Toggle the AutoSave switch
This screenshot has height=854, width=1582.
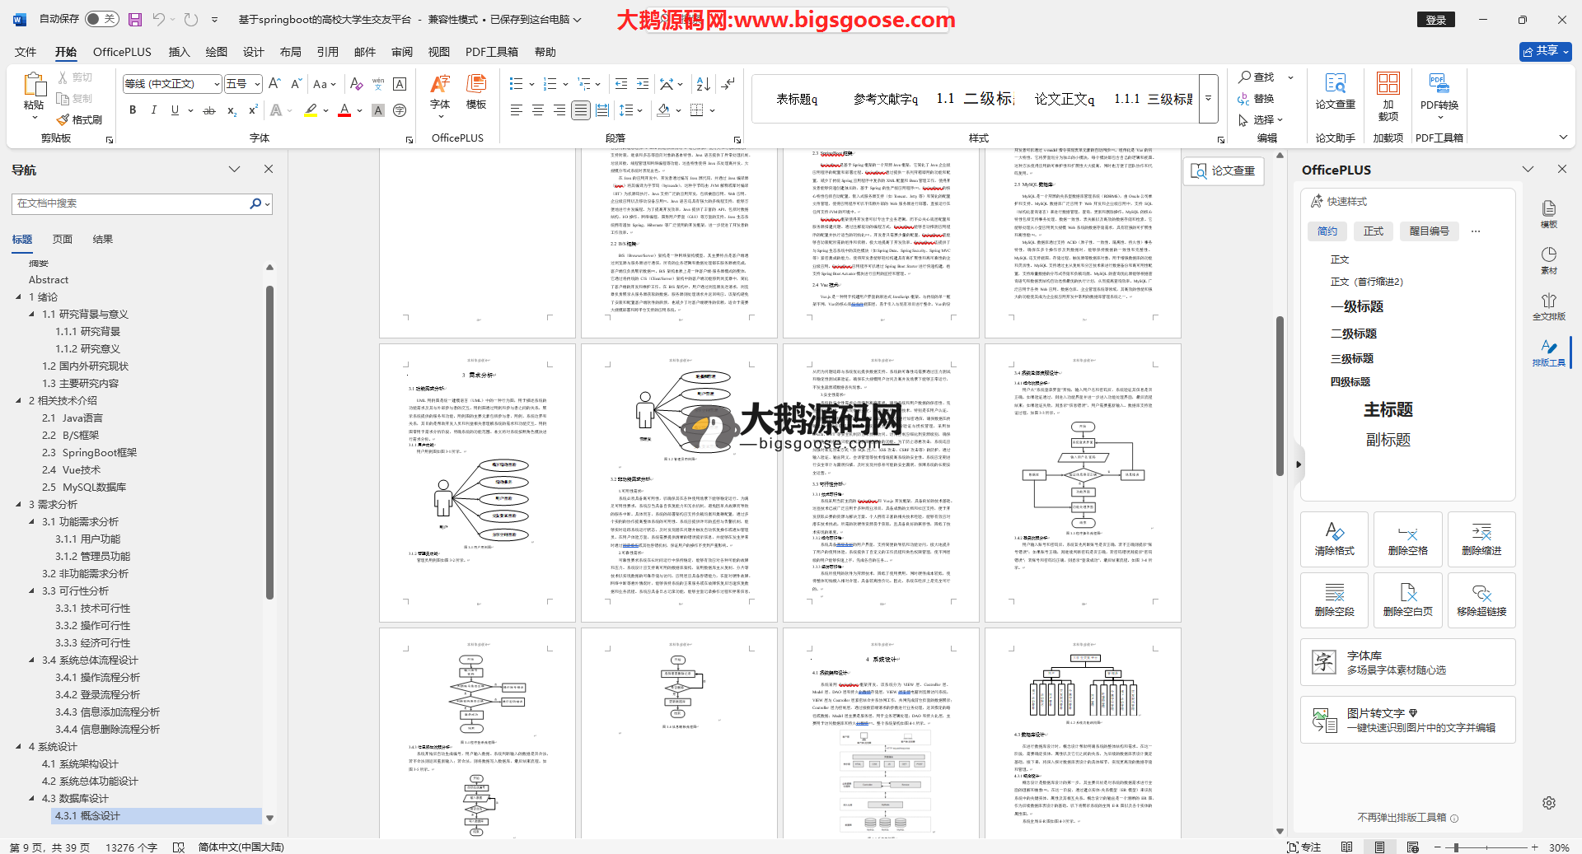click(101, 19)
